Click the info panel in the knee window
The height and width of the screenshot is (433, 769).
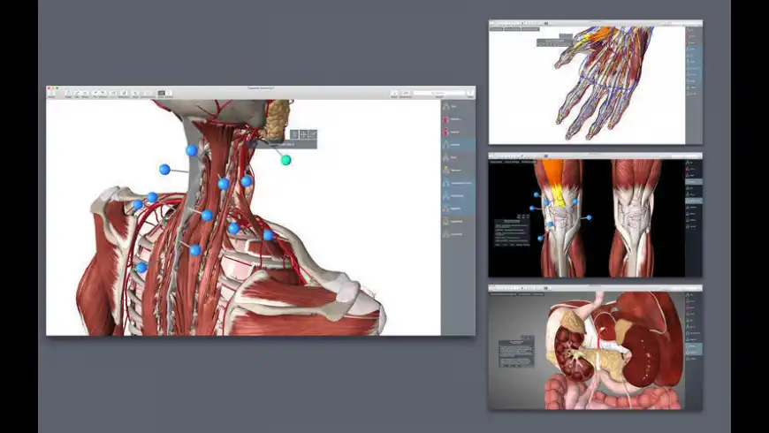pyautogui.click(x=512, y=232)
